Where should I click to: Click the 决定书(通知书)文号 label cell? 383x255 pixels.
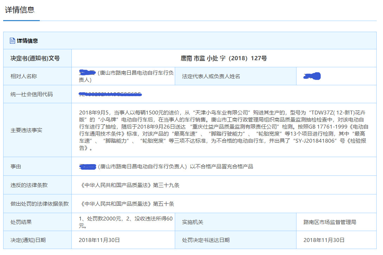(x=35, y=58)
